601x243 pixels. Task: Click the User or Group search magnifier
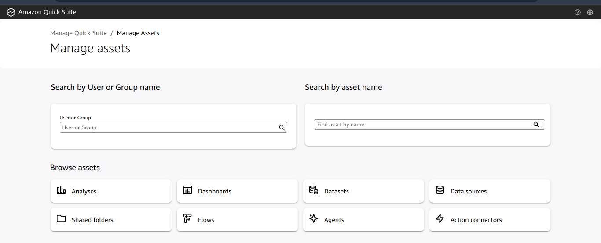pos(282,128)
